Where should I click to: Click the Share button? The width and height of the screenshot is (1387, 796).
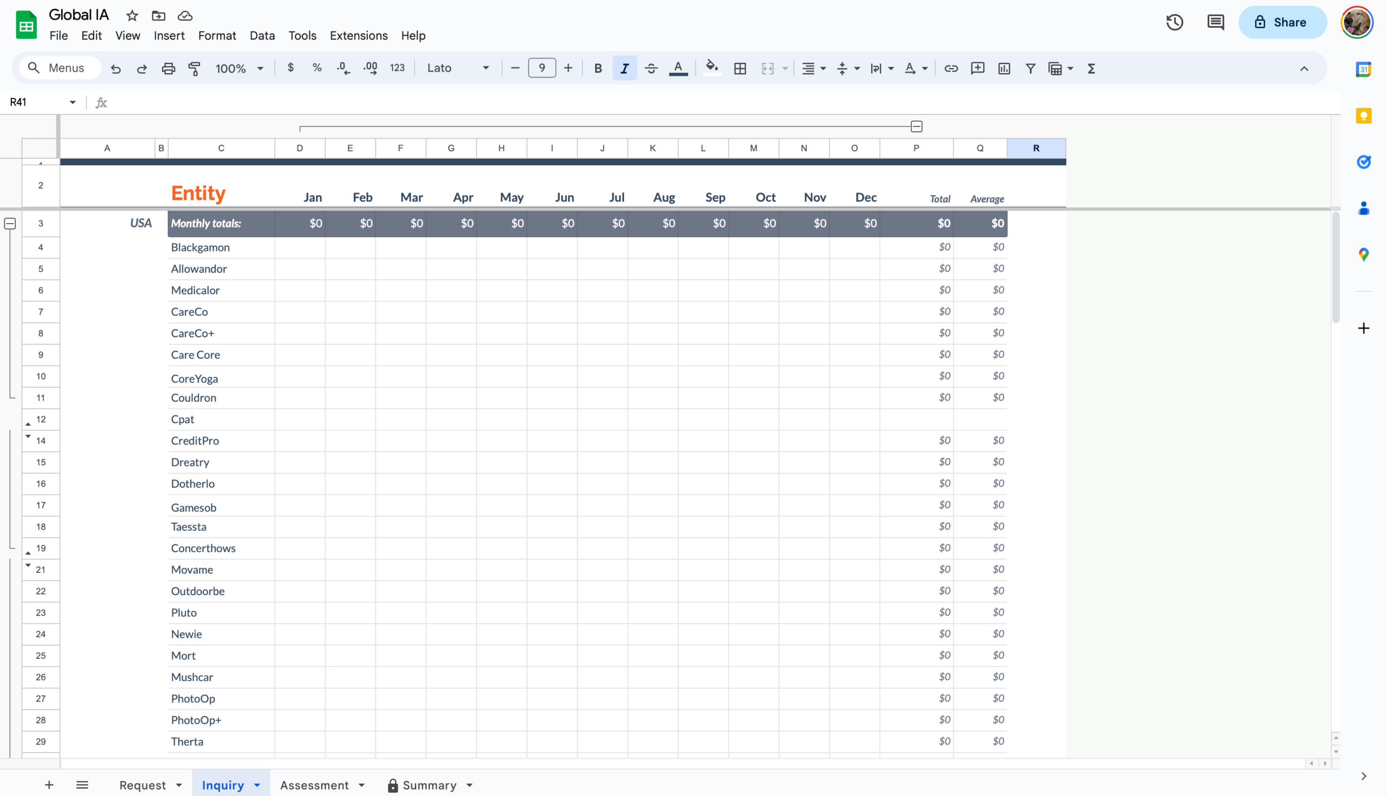(1282, 22)
